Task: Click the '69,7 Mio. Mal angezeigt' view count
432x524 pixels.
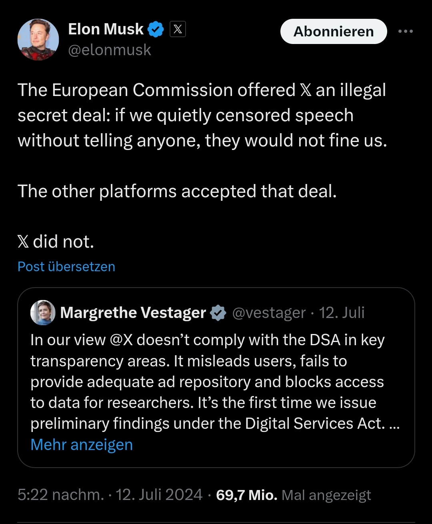Action: tap(293, 495)
